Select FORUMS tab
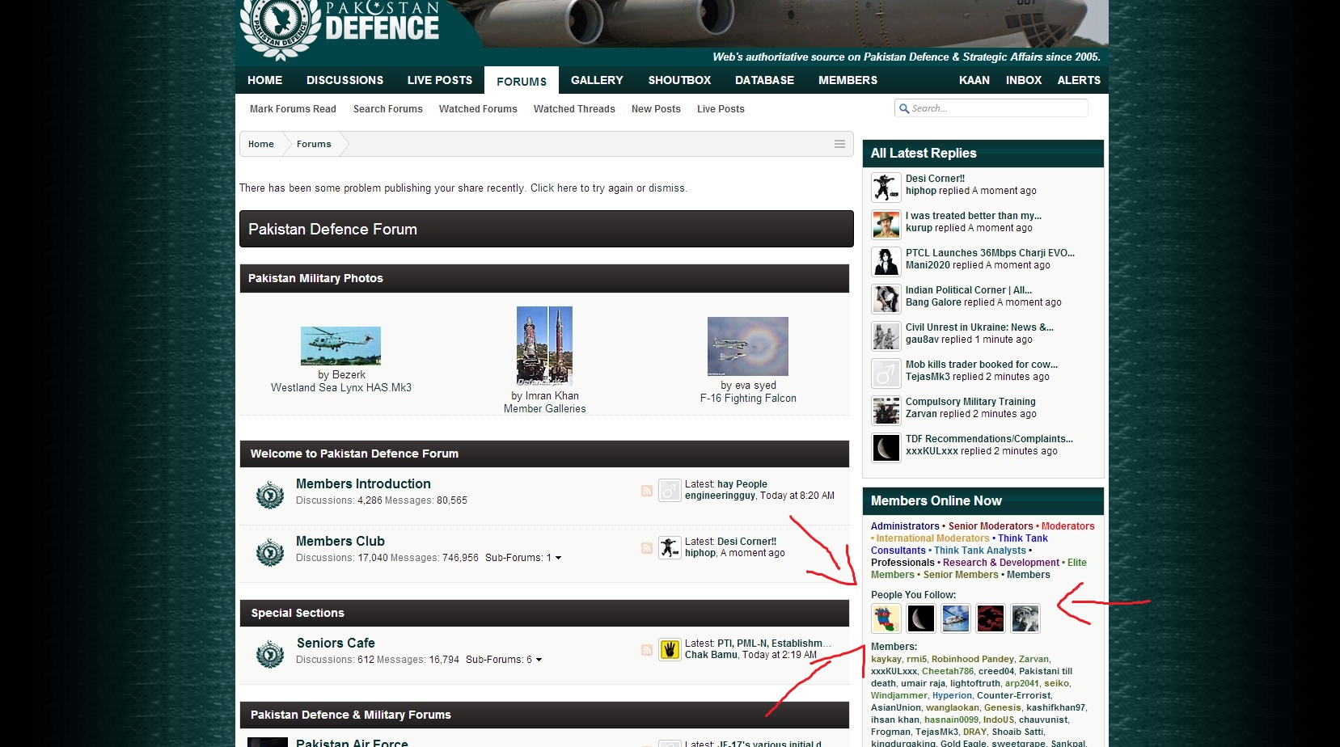Viewport: 1340px width, 747px height. [522, 81]
